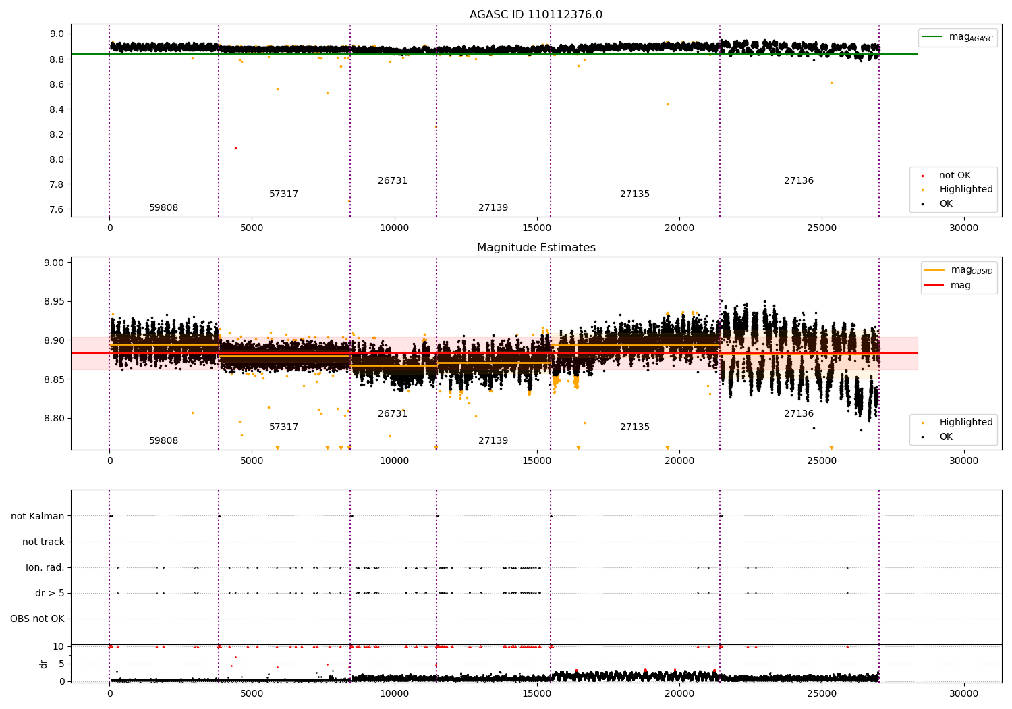Click y-tick 8.4 in the top panel
The height and width of the screenshot is (709, 1012).
click(57, 110)
